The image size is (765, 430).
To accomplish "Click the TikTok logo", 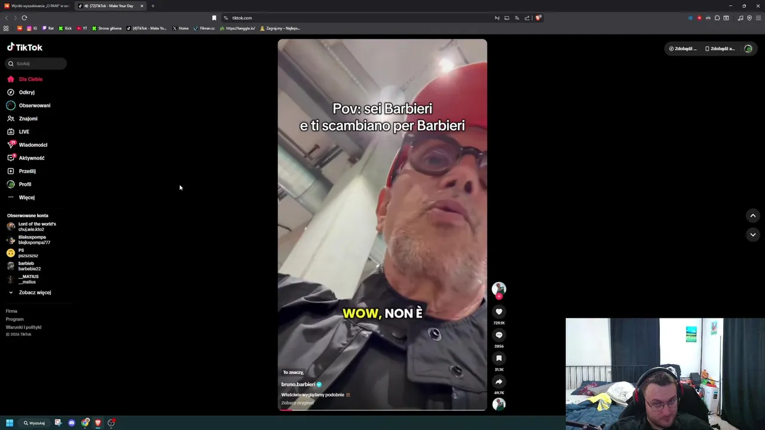I will click(25, 47).
